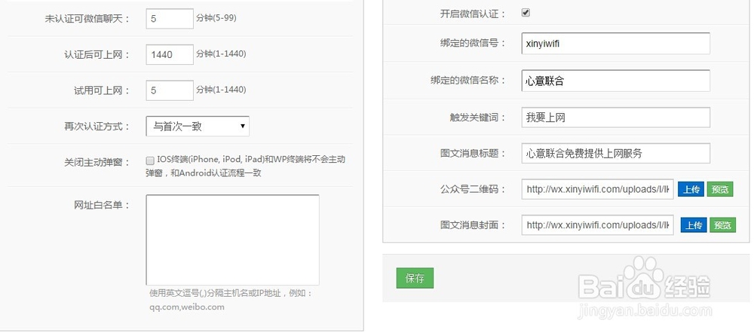Click the 网址白名单 text area
Screen dimensions: 754x336
point(232,240)
